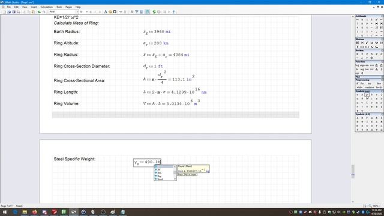Click the border toolbar icon
The width and height of the screenshot is (384, 216).
tap(115, 12)
